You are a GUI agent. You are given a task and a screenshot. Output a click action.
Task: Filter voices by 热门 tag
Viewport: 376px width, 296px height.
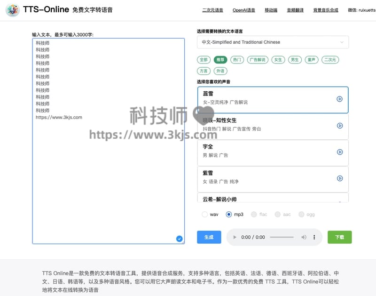pos(237,60)
